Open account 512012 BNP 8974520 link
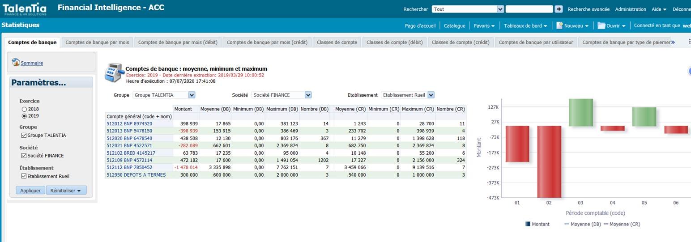The height and width of the screenshot is (242, 691). (129, 123)
